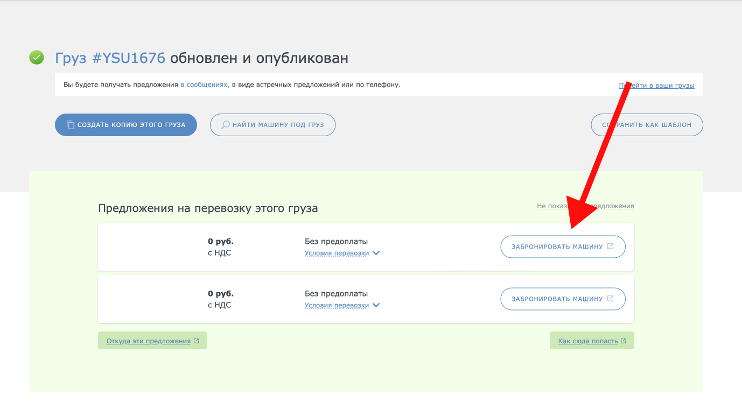Screen dimensions: 742x416
Task: Click 'Создать копию этого груза' button
Action: click(x=126, y=125)
